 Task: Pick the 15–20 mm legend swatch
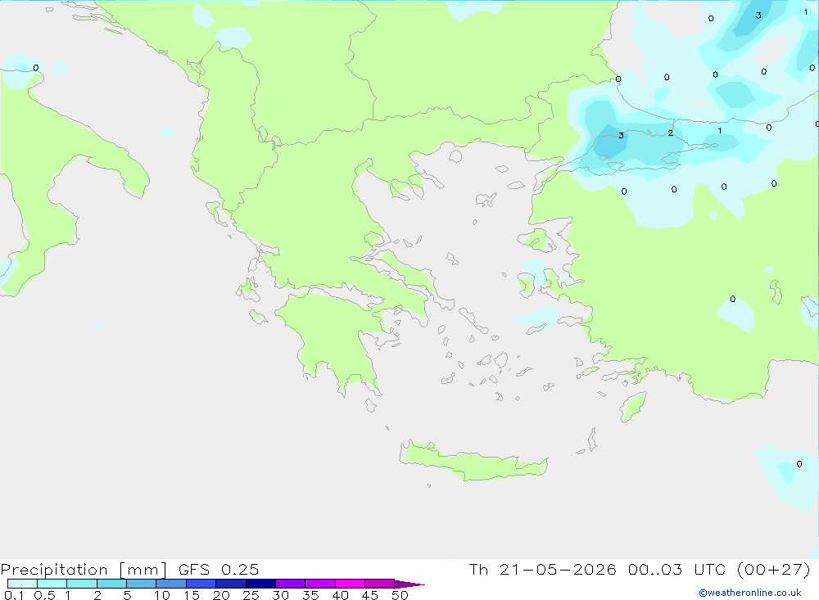pyautogui.click(x=201, y=584)
